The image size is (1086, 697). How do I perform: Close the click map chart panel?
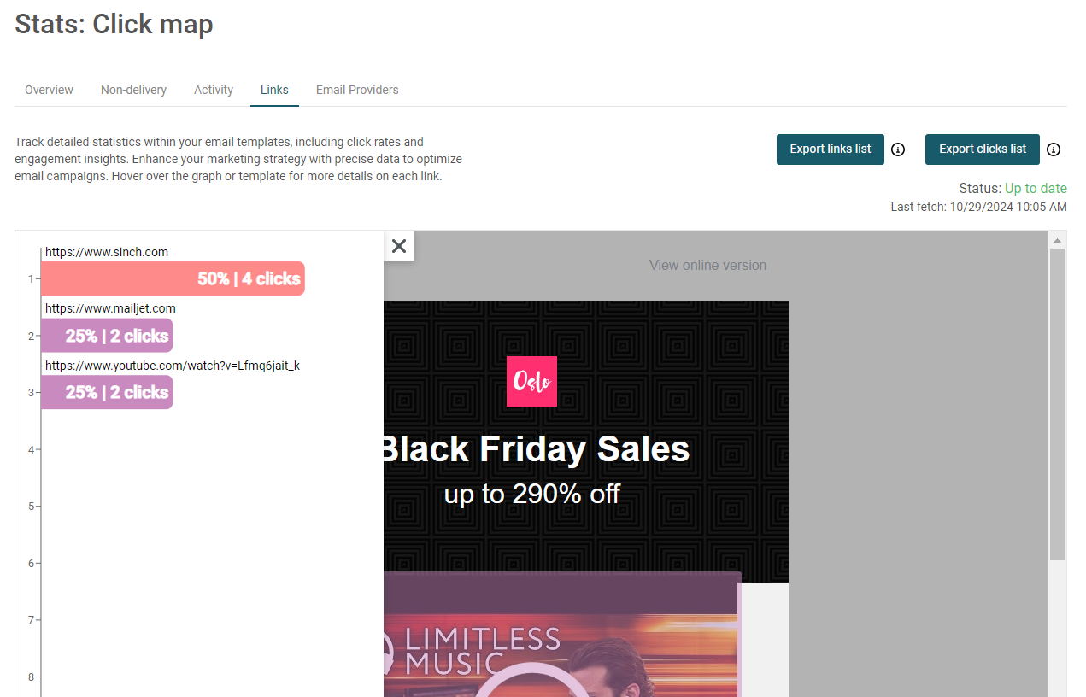pos(399,246)
